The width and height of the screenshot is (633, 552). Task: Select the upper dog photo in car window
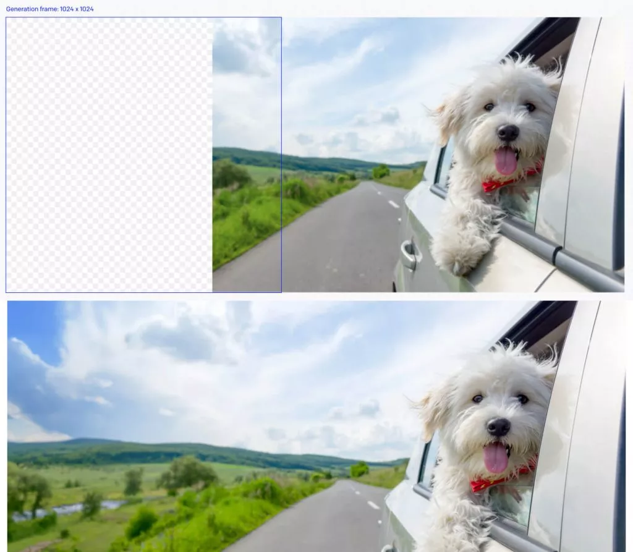[x=418, y=155]
